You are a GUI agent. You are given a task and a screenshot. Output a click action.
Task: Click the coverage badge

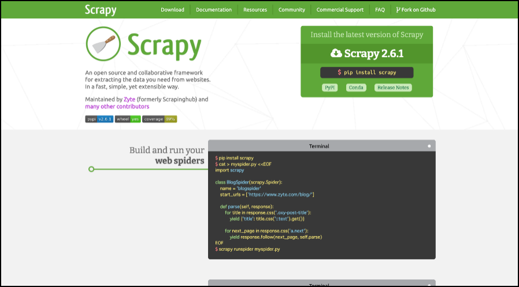tap(160, 119)
